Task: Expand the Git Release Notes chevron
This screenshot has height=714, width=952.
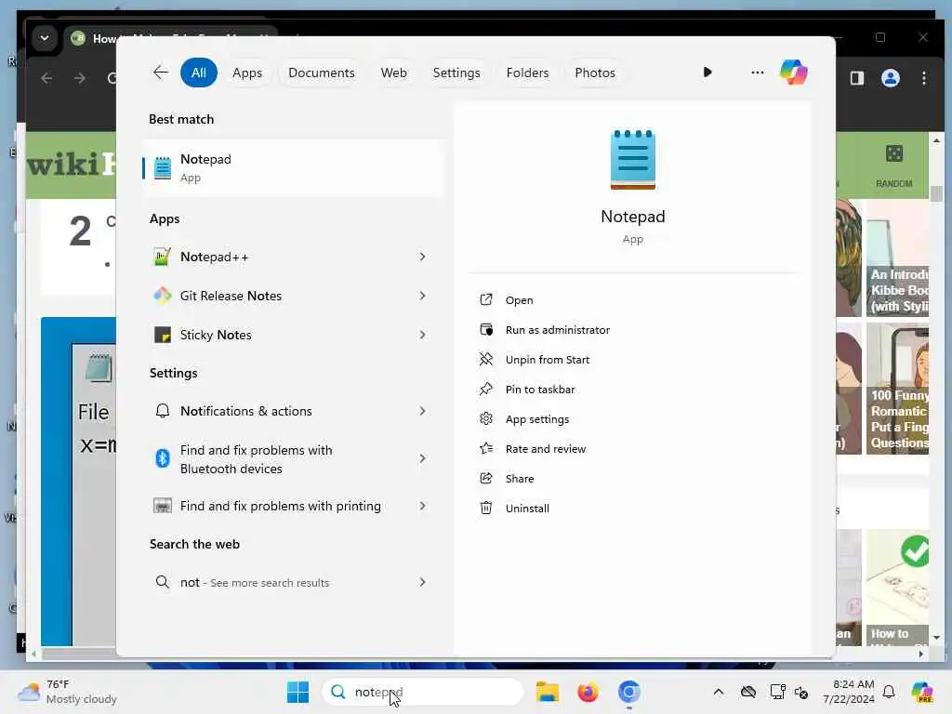Action: [x=422, y=296]
